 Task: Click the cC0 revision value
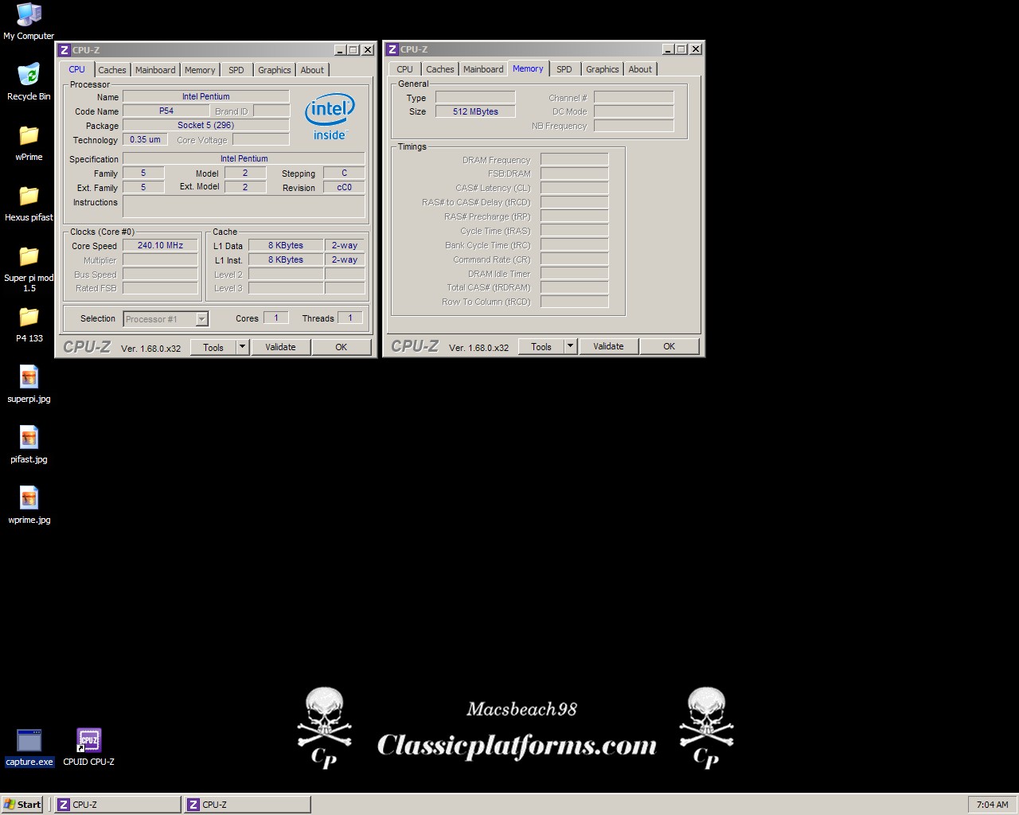pos(344,187)
